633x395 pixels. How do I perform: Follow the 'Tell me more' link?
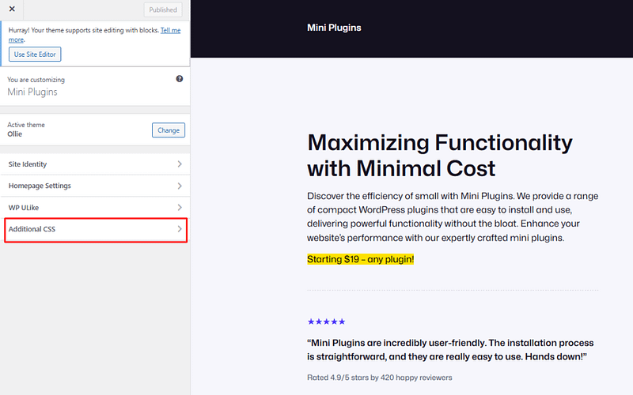point(94,35)
